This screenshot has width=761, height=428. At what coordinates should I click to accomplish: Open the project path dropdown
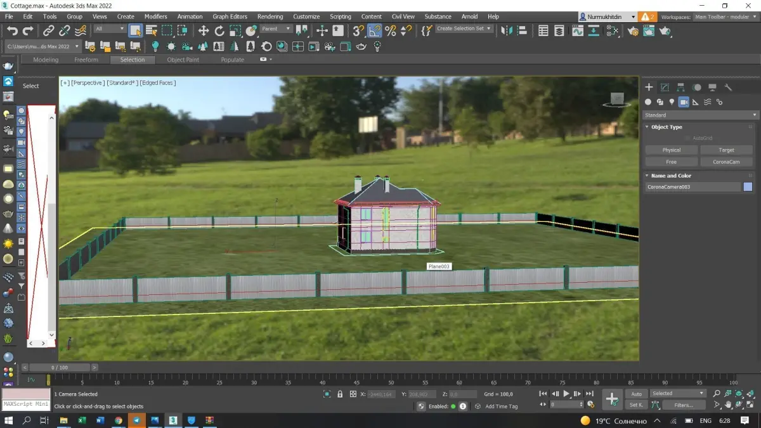click(x=43, y=46)
